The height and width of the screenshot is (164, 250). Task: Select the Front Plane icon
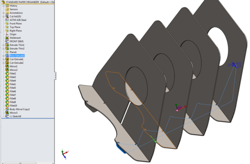(x=7, y=24)
